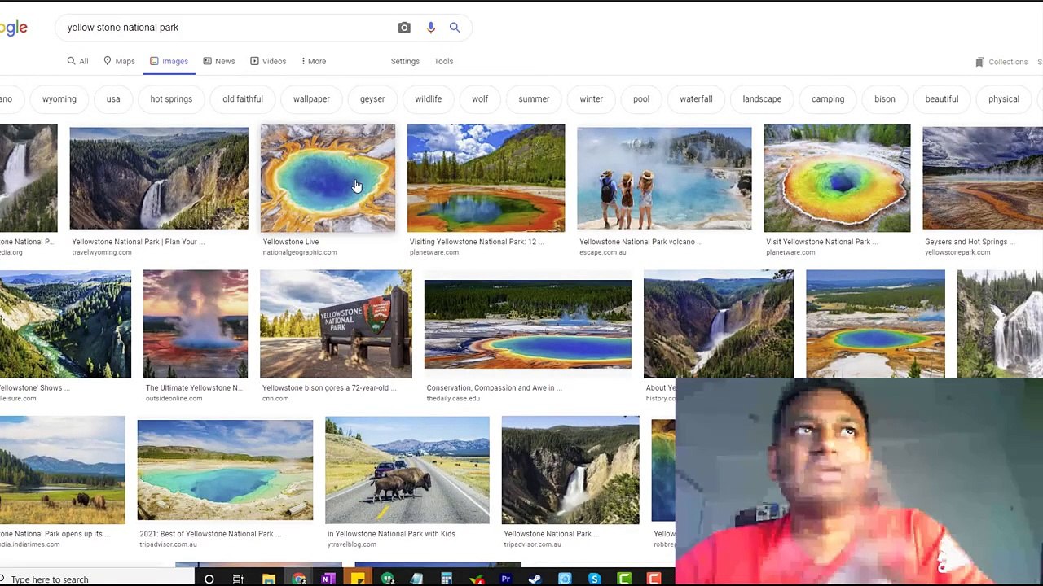Image resolution: width=1043 pixels, height=586 pixels.
Task: Open Calculator from taskbar
Action: coord(447,579)
